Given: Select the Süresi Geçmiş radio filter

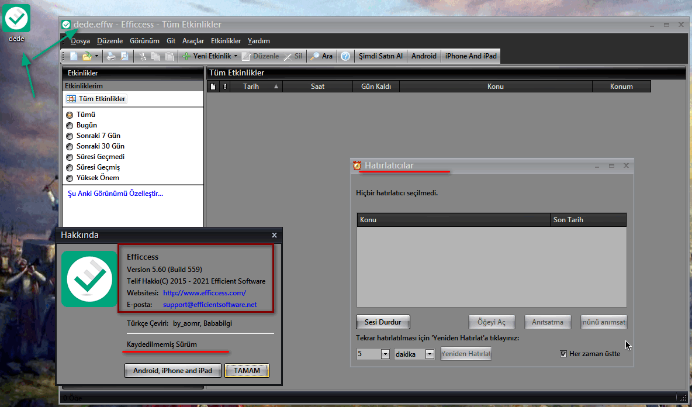Looking at the screenshot, I should click(x=93, y=168).
